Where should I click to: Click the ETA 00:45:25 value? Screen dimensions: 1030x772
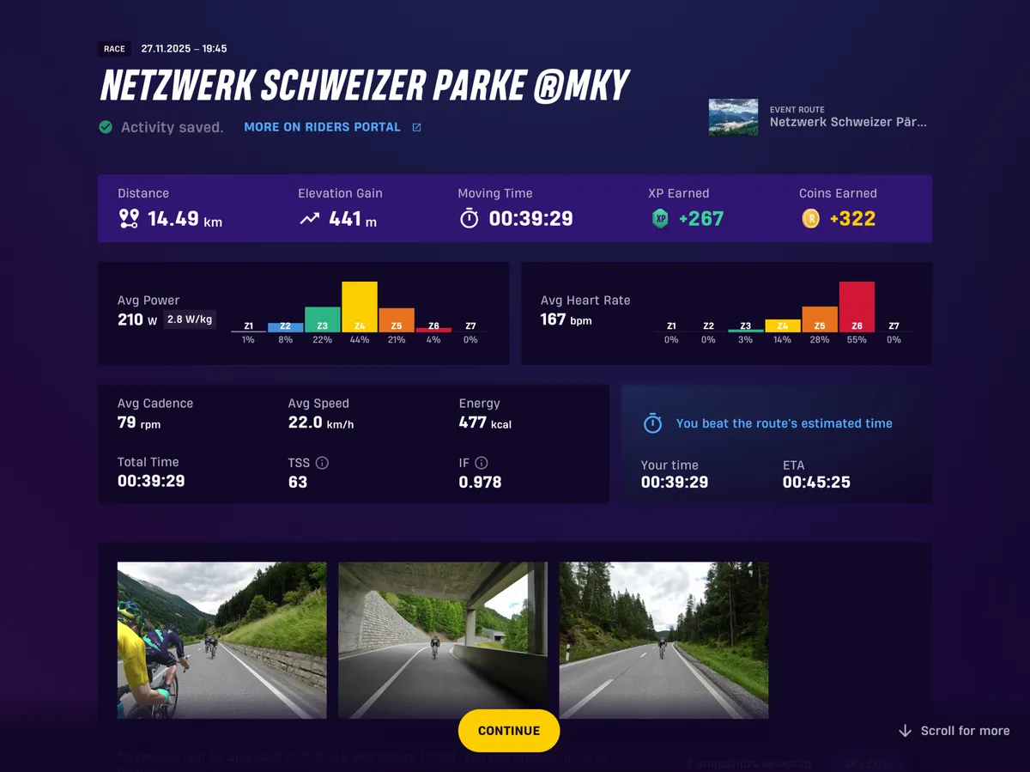(x=816, y=482)
